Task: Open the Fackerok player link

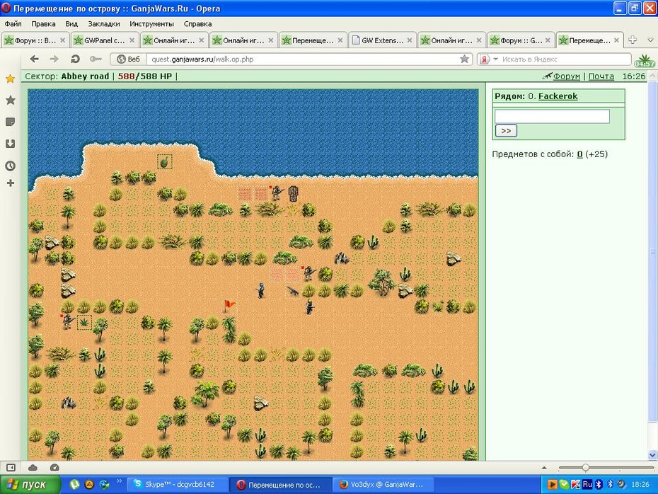Action: click(558, 96)
